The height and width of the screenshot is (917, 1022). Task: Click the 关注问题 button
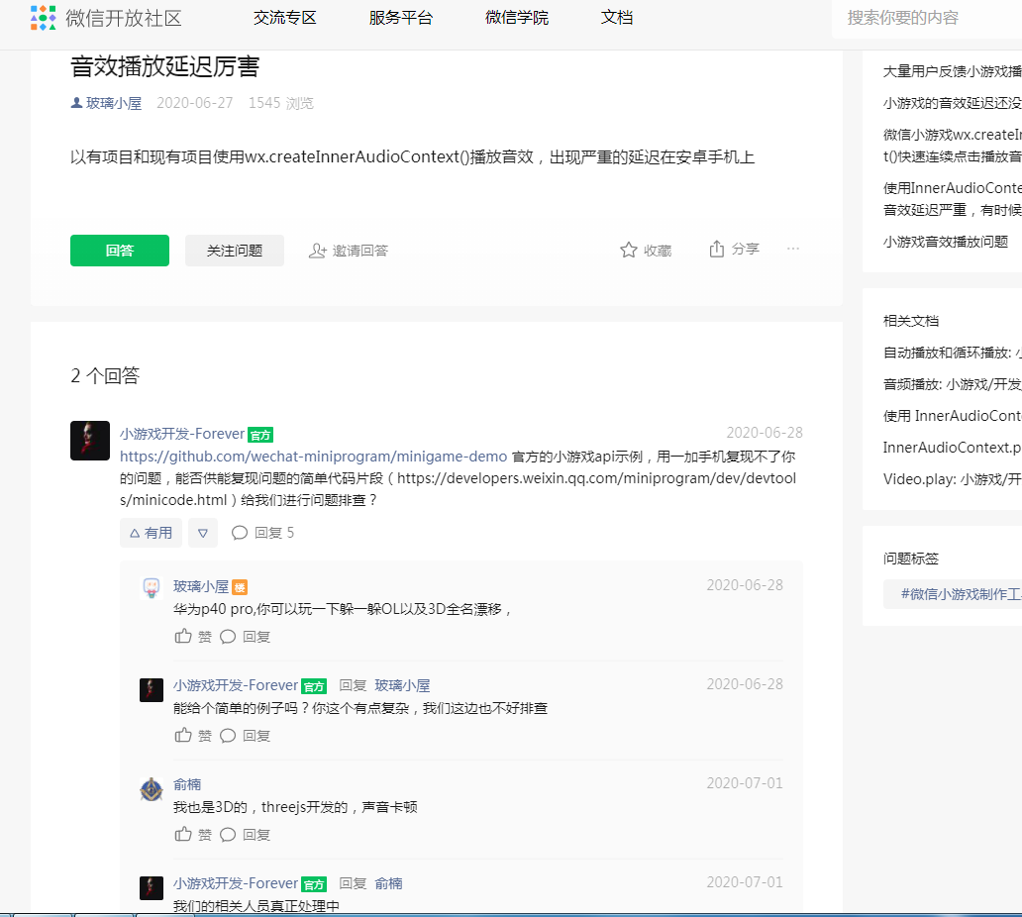point(235,251)
